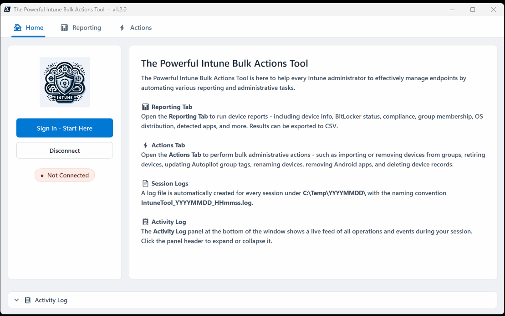Screen dimensions: 505x316
Task: Click the IntuneTool_YYYYMMDD_HHmmss.log filename text
Action: (196, 203)
